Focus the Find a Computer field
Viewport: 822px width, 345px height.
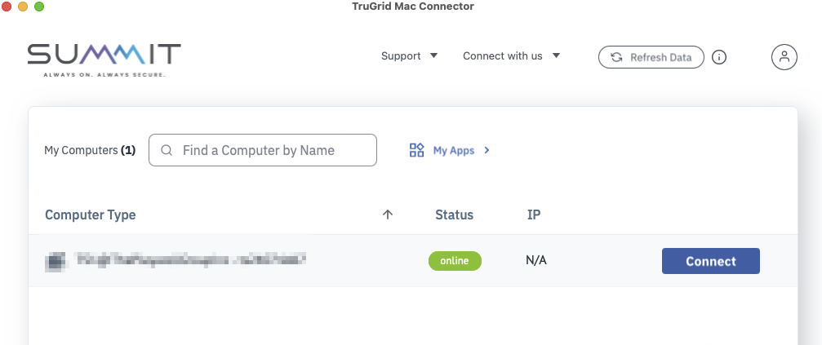263,150
